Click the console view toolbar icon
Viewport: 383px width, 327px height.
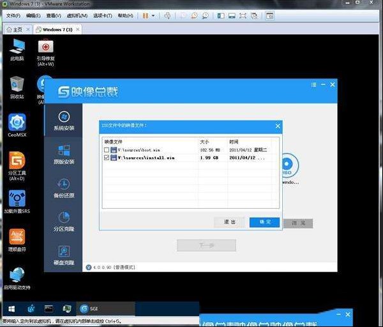point(232,16)
